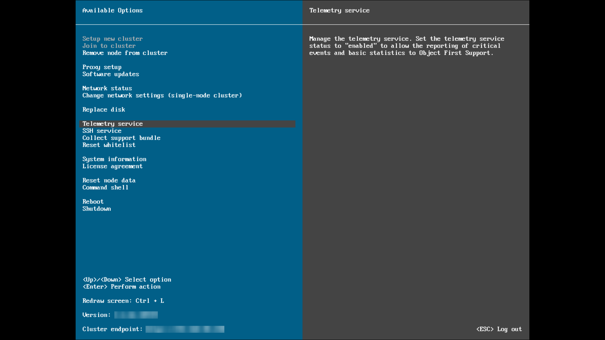Open System information entry
Viewport: 605px width, 340px height.
click(114, 159)
